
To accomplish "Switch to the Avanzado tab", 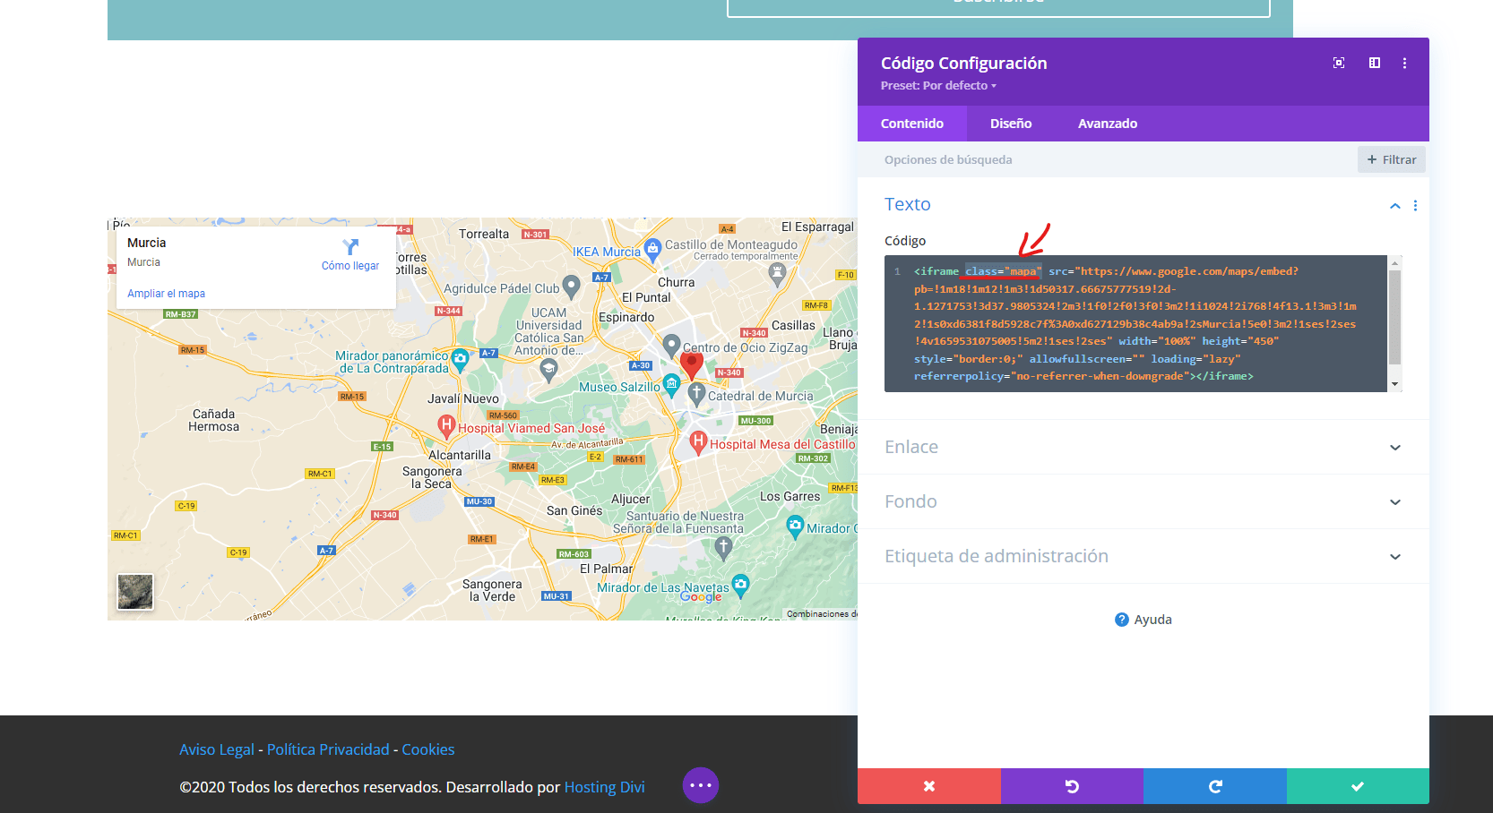I will click(1108, 124).
